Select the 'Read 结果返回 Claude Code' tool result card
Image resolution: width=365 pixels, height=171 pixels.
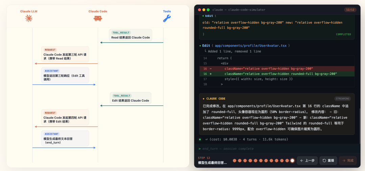[x=130, y=35]
